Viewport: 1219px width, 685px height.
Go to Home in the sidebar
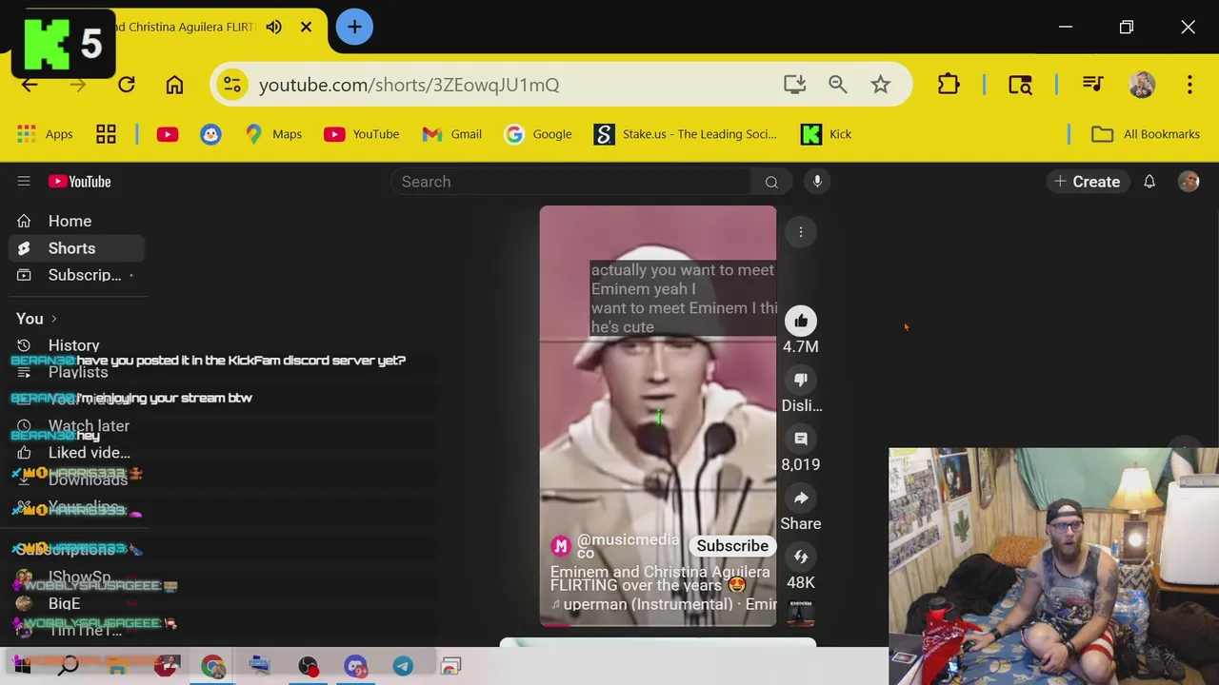[76, 221]
